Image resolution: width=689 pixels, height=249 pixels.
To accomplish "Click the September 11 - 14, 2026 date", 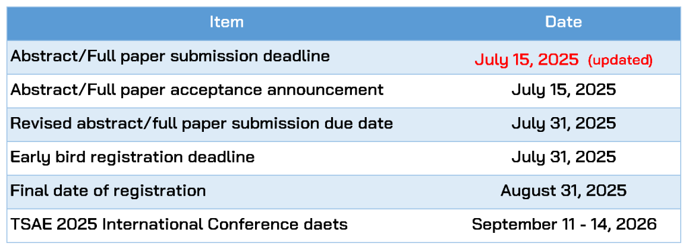I will tap(565, 224).
